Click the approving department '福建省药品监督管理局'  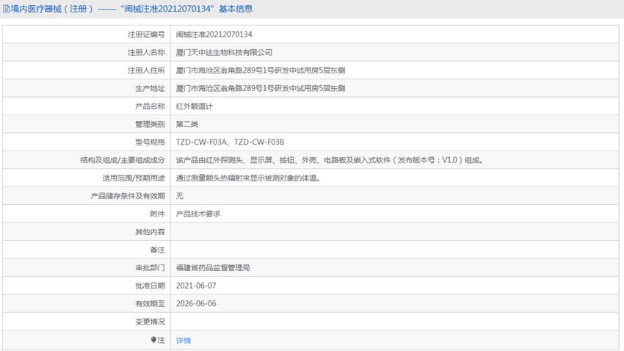(213, 268)
